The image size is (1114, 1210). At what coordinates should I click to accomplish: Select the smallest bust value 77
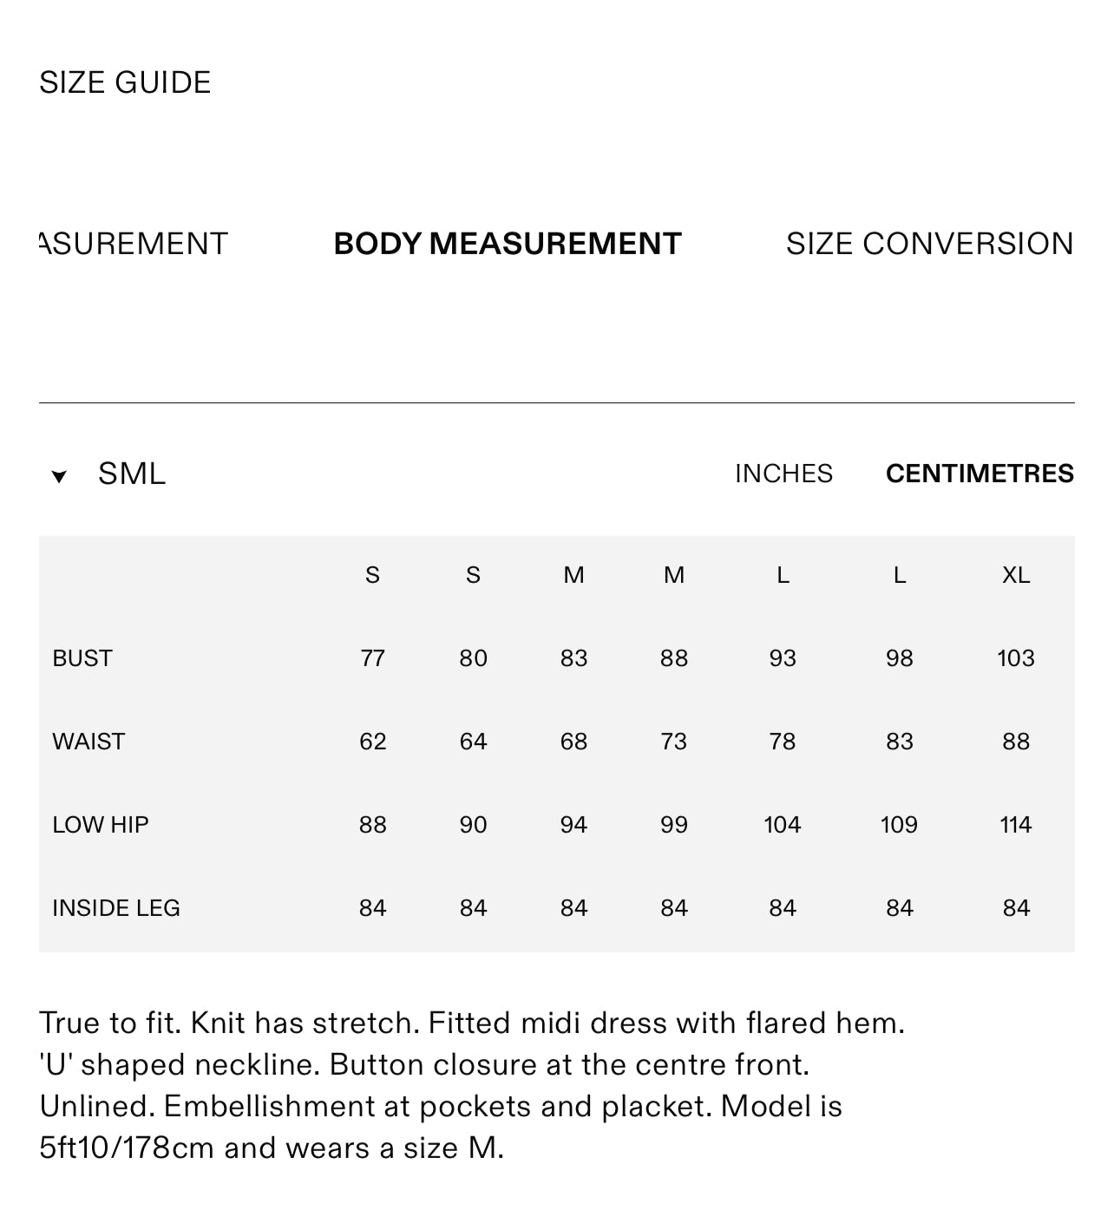(x=372, y=658)
